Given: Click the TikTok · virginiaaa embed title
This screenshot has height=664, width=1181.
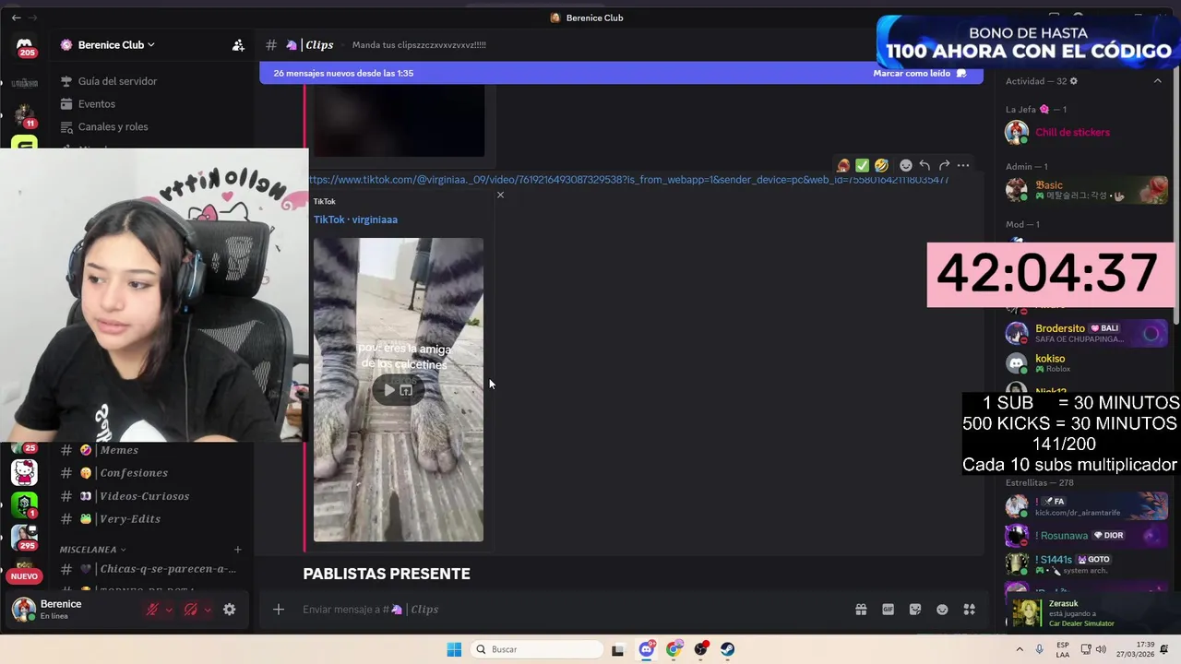Looking at the screenshot, I should 355,219.
